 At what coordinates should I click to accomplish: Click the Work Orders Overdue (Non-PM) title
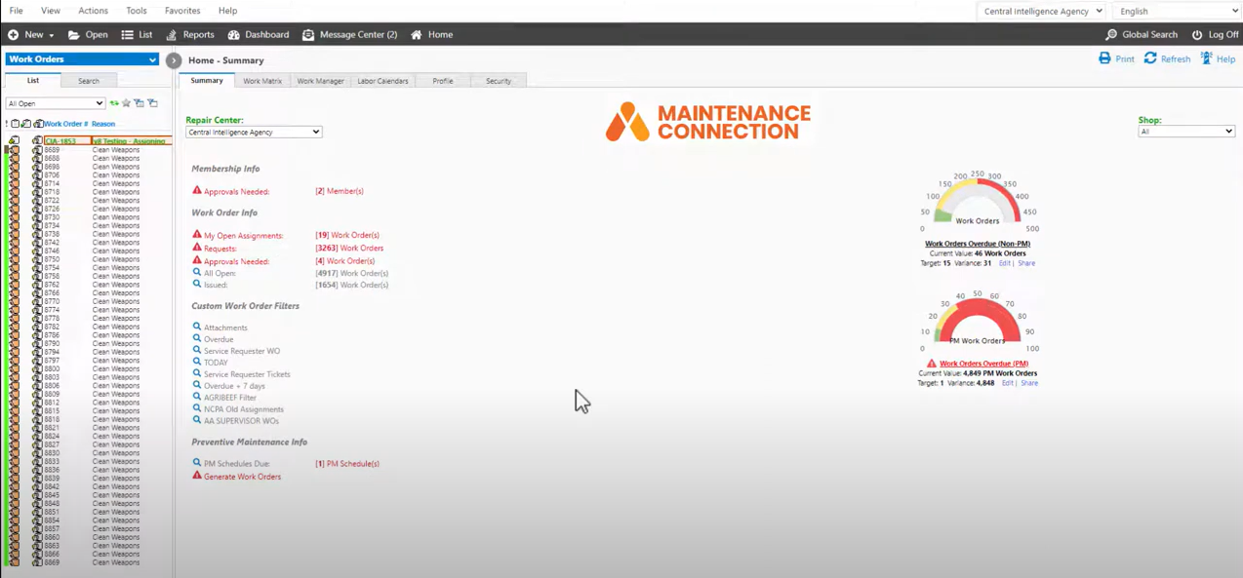[978, 244]
